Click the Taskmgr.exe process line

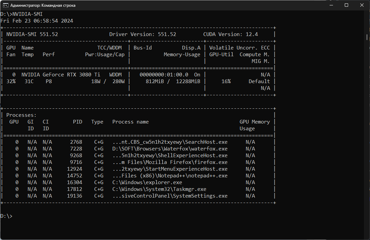[x=159, y=189]
